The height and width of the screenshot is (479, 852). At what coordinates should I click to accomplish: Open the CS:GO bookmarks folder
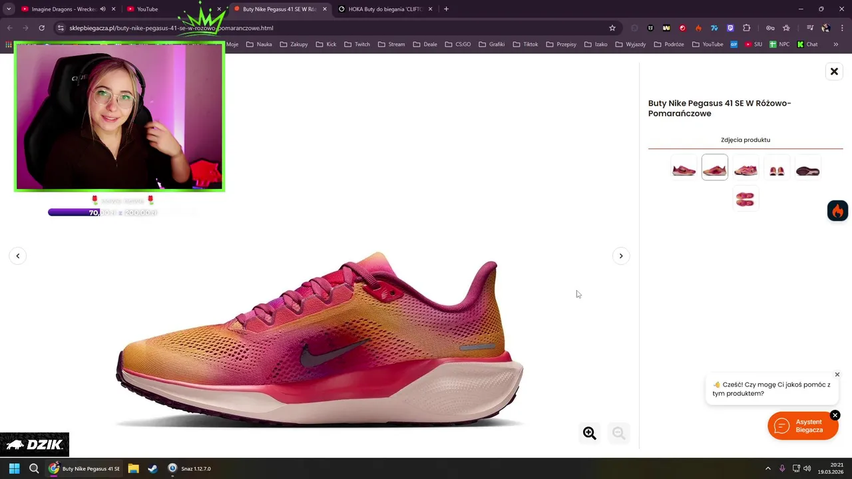click(x=458, y=45)
